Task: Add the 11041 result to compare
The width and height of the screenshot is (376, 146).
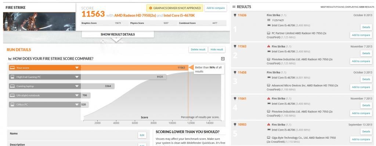Action: (x=361, y=113)
